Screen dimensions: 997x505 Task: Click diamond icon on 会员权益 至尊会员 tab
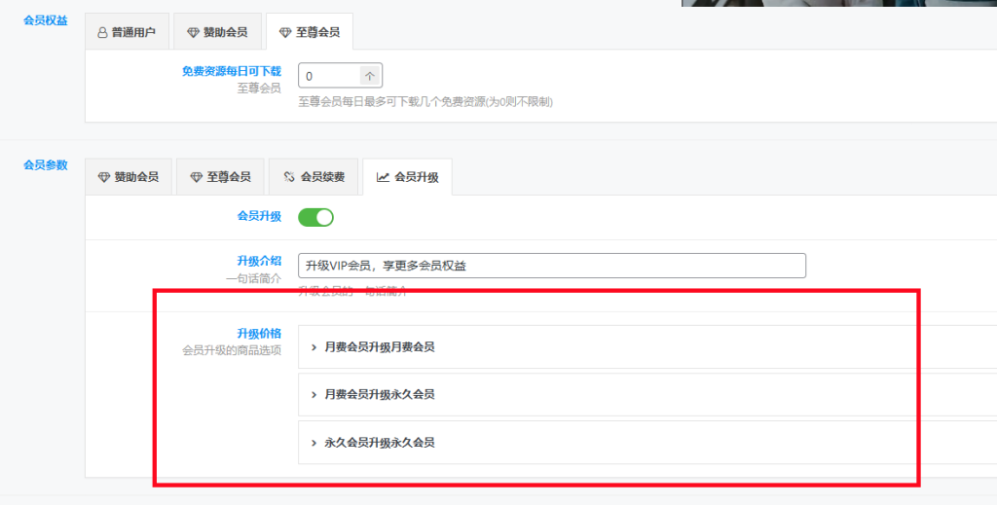pyautogui.click(x=285, y=32)
